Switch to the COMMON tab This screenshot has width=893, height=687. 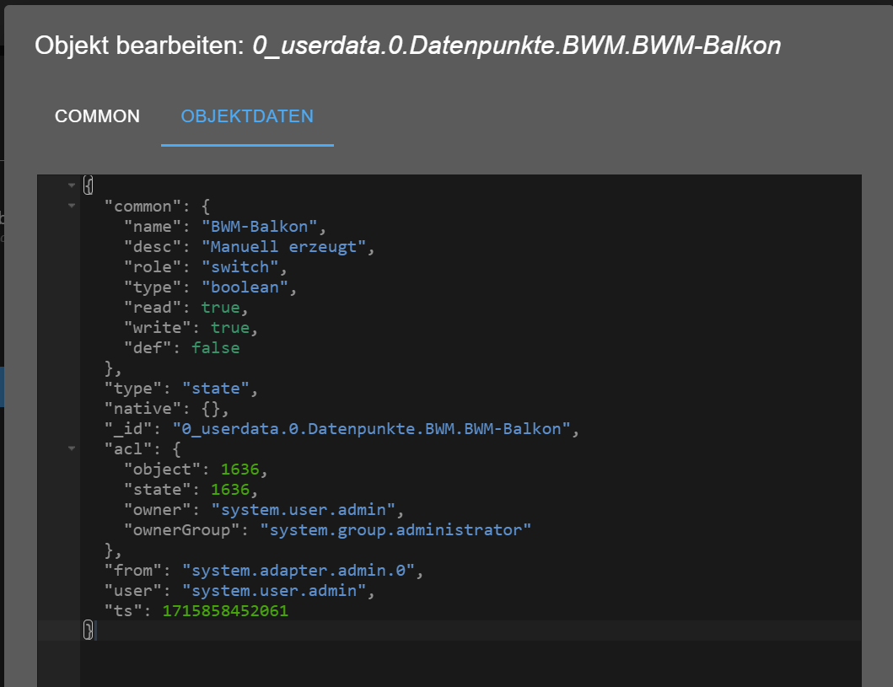[x=97, y=116]
